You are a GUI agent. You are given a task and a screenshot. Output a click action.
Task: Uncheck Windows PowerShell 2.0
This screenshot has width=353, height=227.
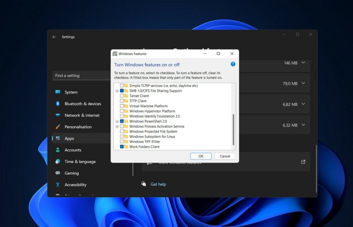pyautogui.click(x=122, y=121)
